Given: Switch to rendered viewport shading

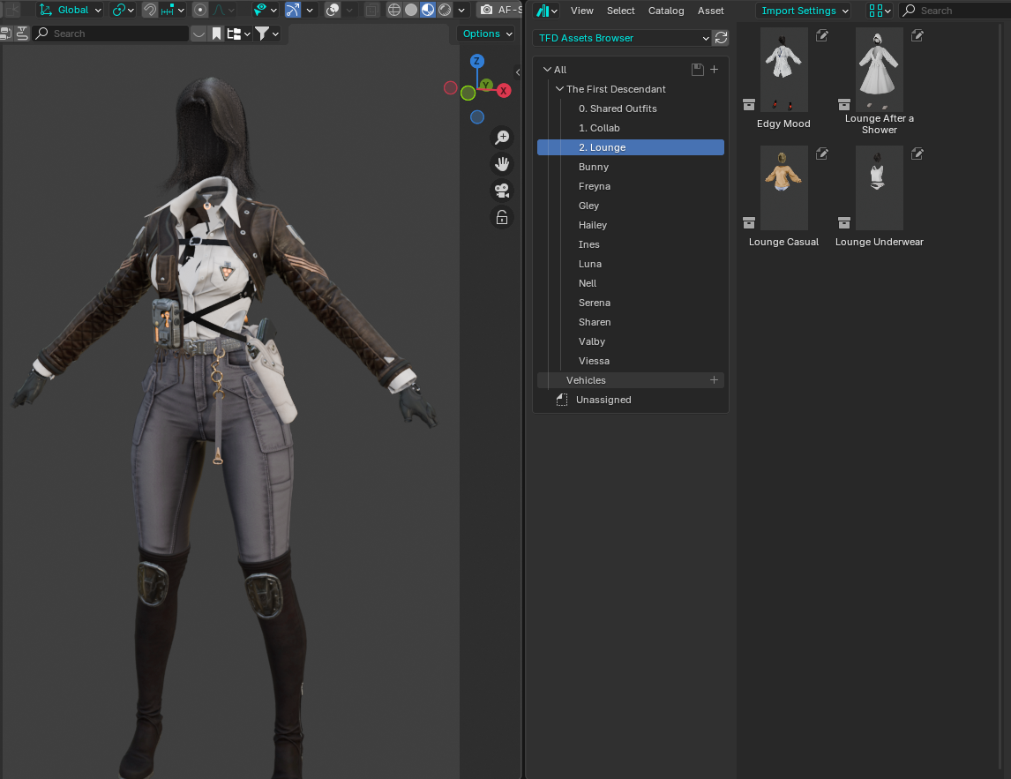Looking at the screenshot, I should [445, 10].
